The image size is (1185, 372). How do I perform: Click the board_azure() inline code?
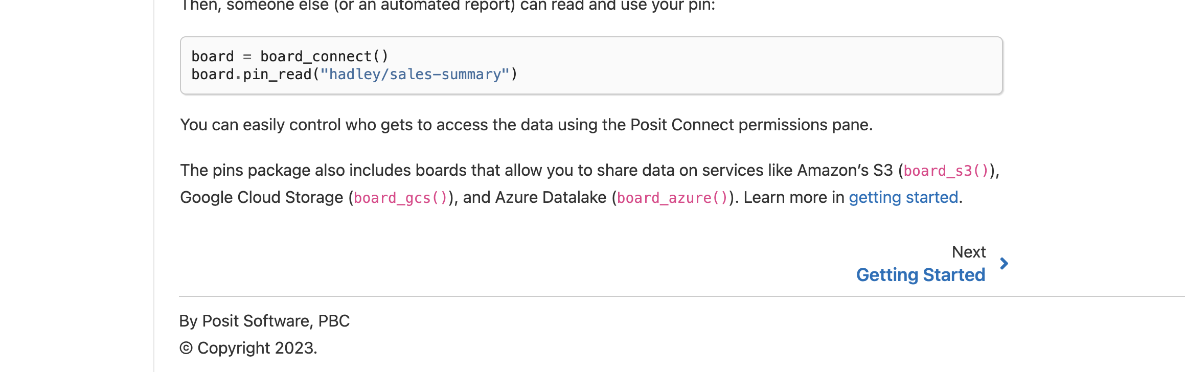(x=673, y=198)
